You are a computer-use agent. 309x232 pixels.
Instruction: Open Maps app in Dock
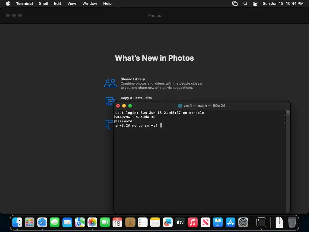(80, 222)
